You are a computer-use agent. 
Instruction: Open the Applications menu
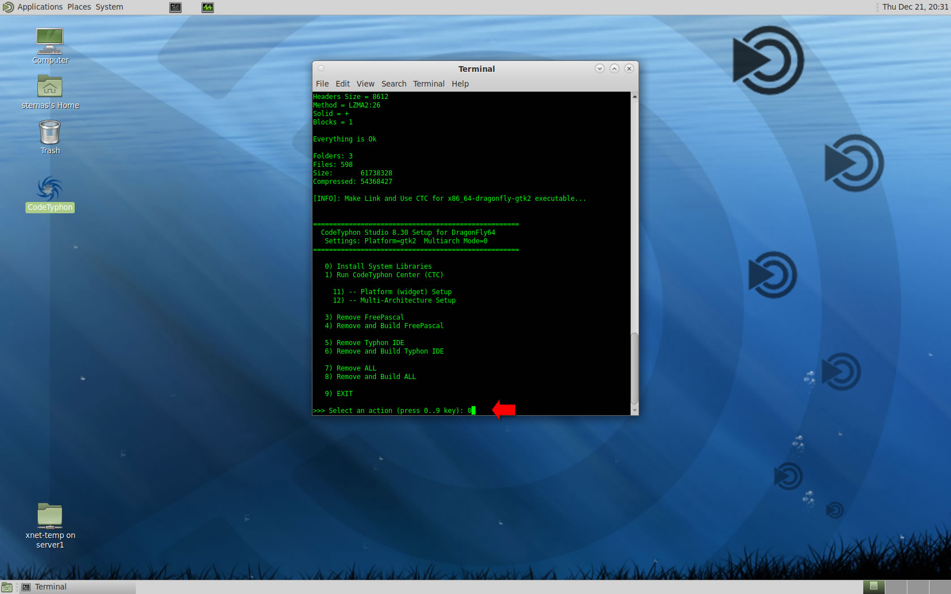point(40,7)
